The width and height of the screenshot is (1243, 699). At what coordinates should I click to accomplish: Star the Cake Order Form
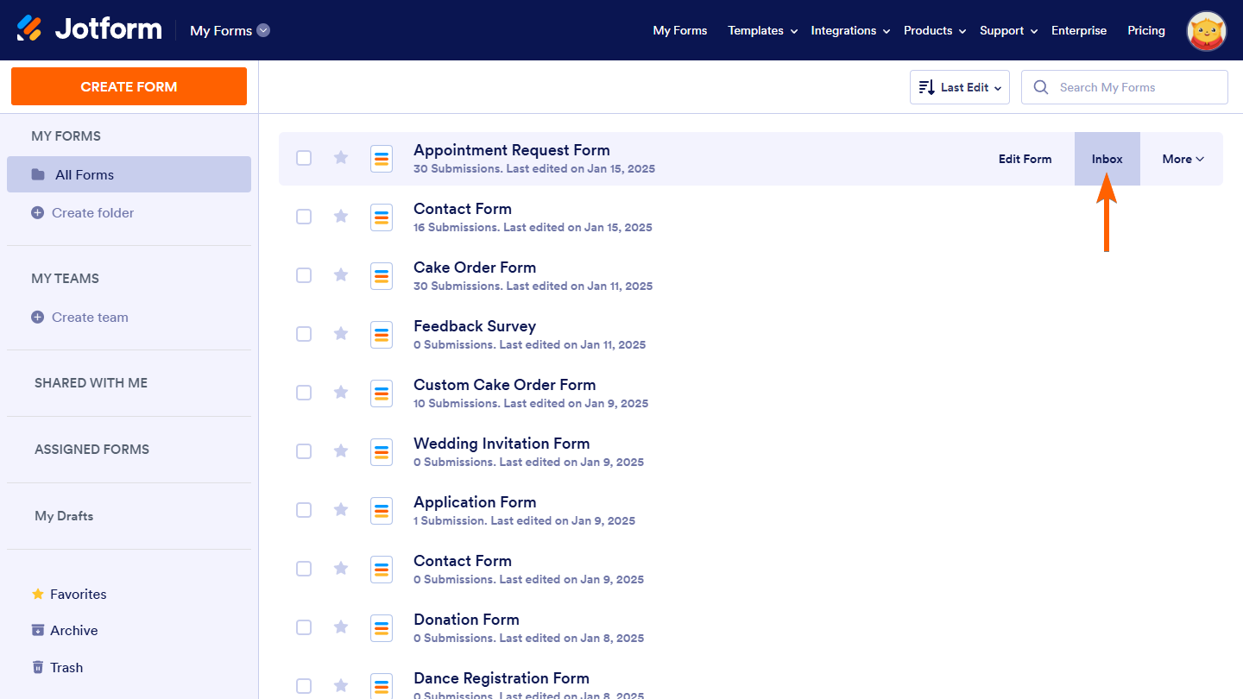click(341, 274)
